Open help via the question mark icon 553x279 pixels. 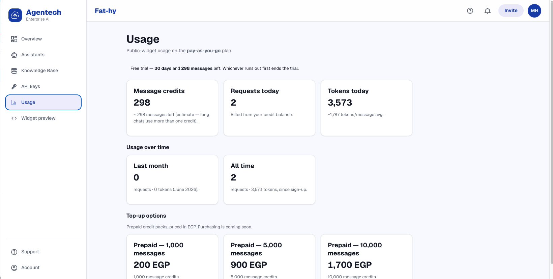click(x=470, y=11)
